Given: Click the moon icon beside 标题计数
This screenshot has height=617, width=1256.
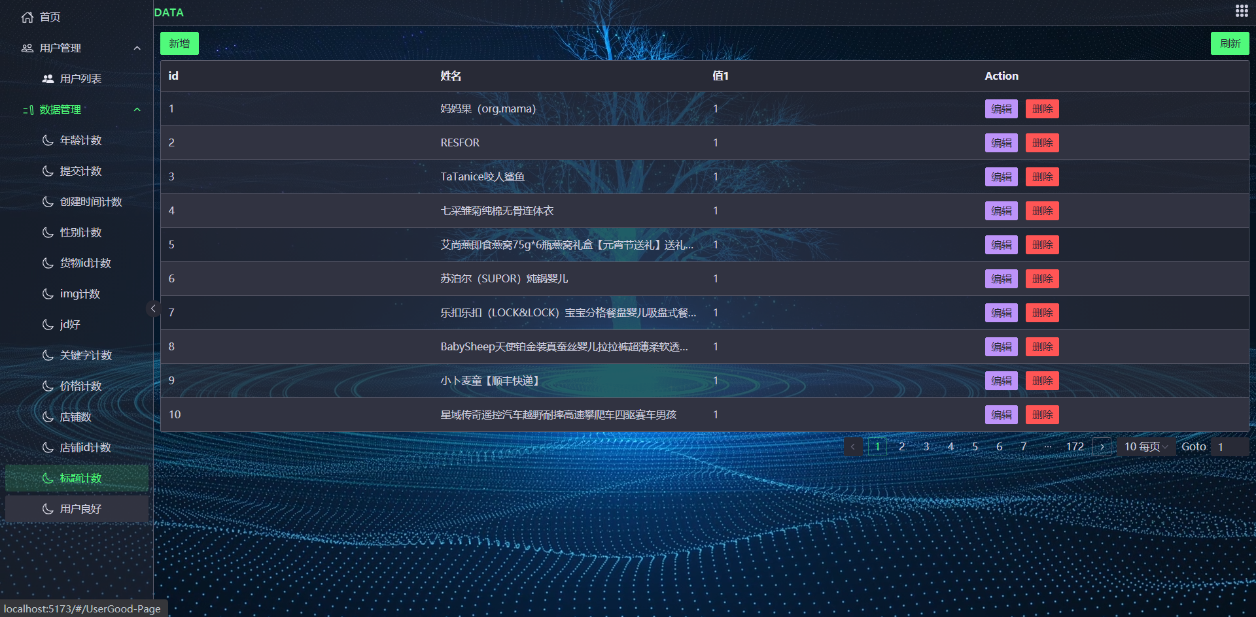Looking at the screenshot, I should coord(48,478).
